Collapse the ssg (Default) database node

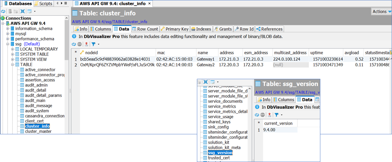[8, 44]
